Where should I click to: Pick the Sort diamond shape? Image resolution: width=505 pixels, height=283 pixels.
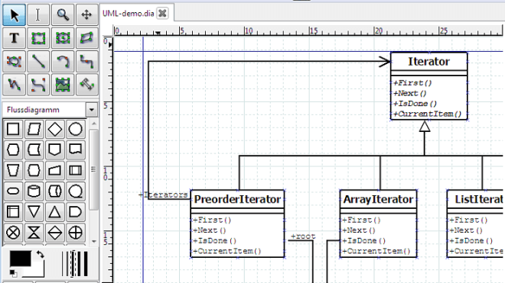coord(55,233)
